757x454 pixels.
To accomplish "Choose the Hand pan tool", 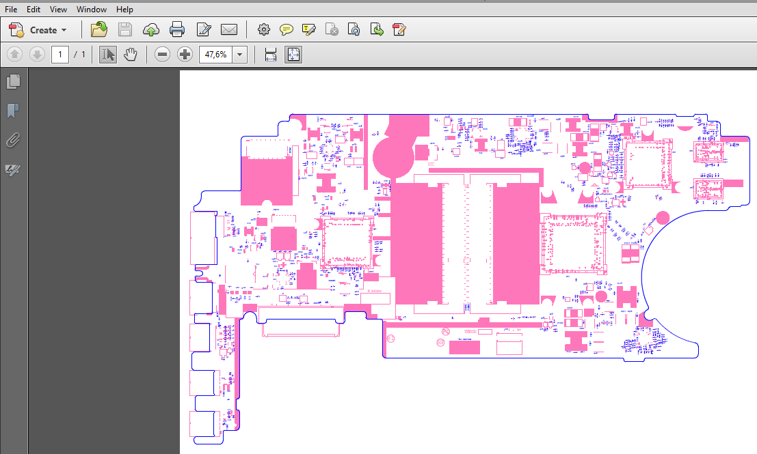I will pyautogui.click(x=131, y=55).
